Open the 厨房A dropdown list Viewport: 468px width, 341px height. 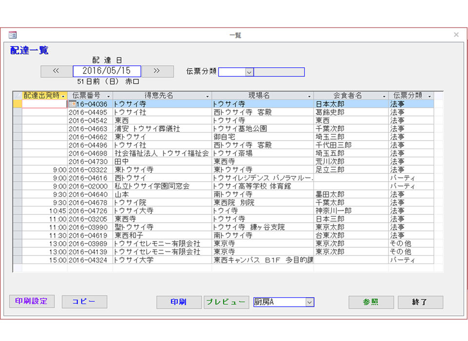click(309, 302)
